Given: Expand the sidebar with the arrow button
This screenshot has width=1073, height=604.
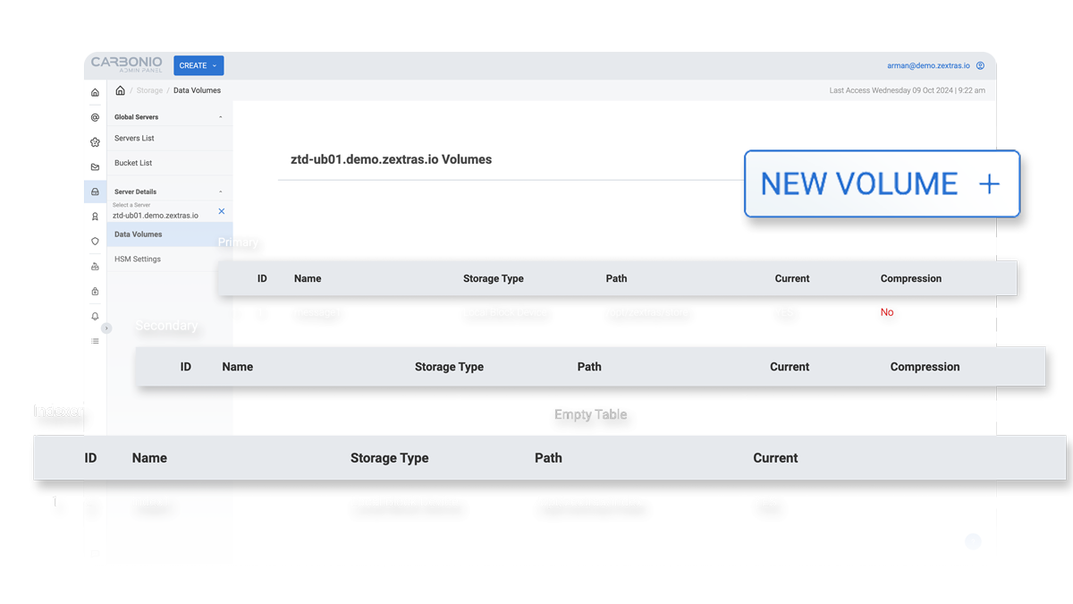Looking at the screenshot, I should pos(106,328).
